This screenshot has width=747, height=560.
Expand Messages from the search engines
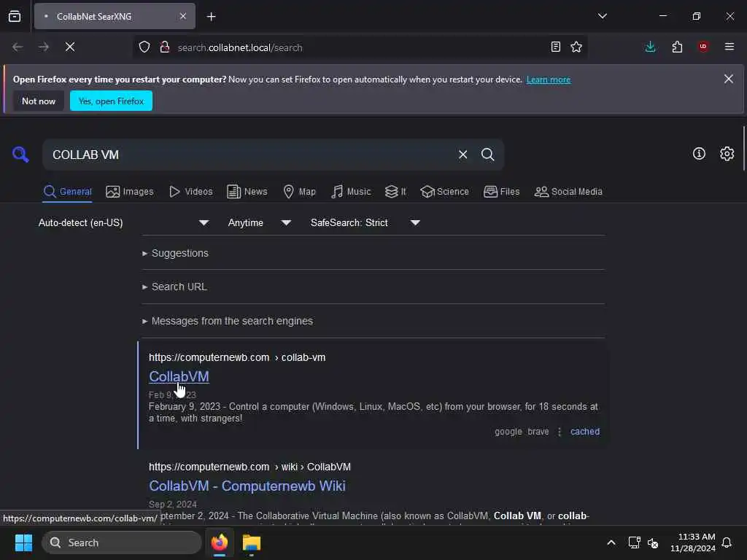coord(228,321)
